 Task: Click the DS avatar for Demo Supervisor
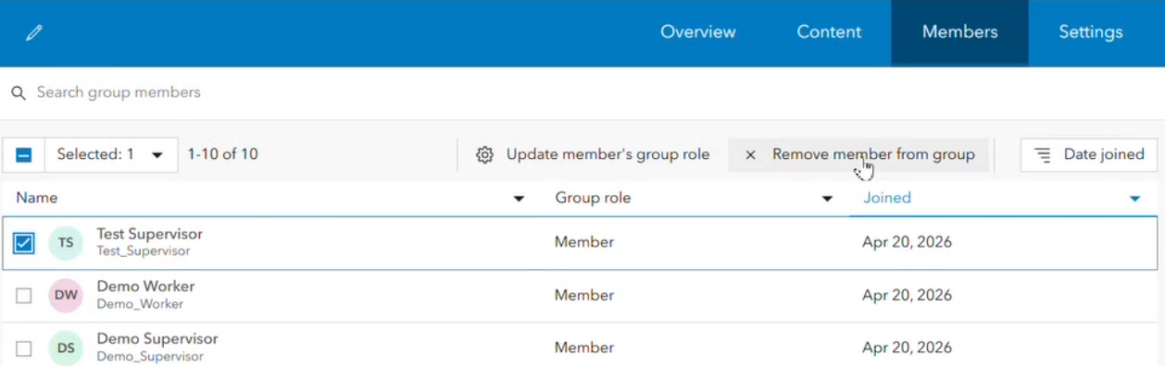click(66, 348)
